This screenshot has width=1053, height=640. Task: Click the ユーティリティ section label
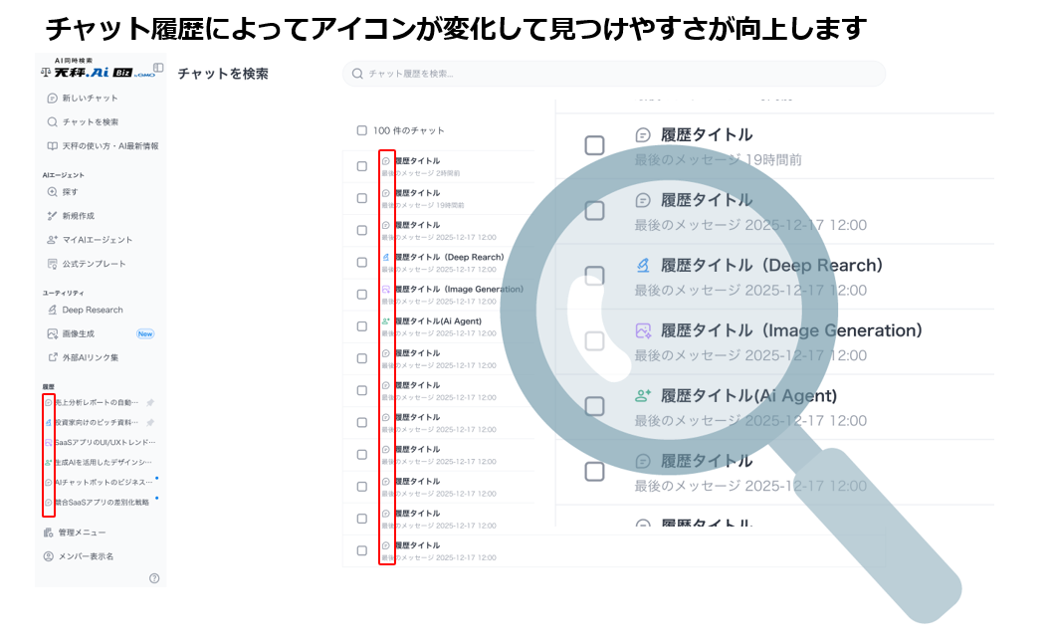click(63, 293)
